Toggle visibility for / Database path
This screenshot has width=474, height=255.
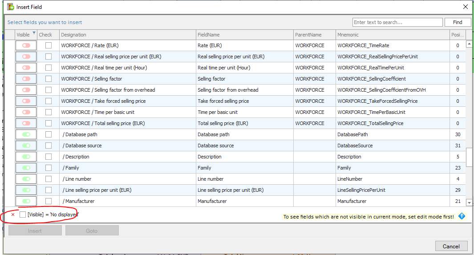tap(26, 134)
